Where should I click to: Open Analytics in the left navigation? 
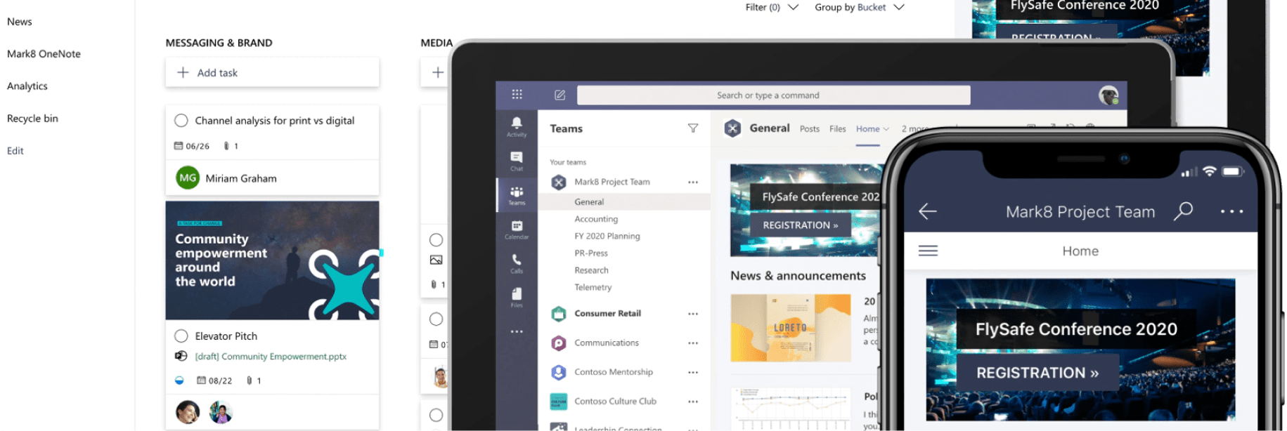point(27,86)
